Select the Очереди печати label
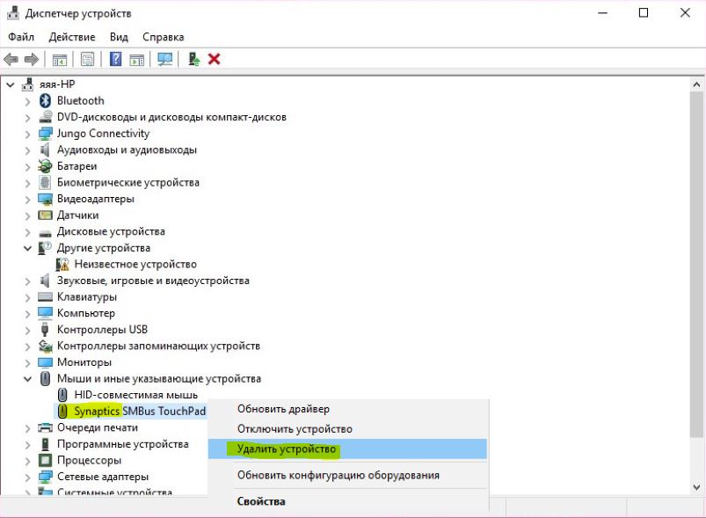Image resolution: width=706 pixels, height=518 pixels. coord(98,427)
